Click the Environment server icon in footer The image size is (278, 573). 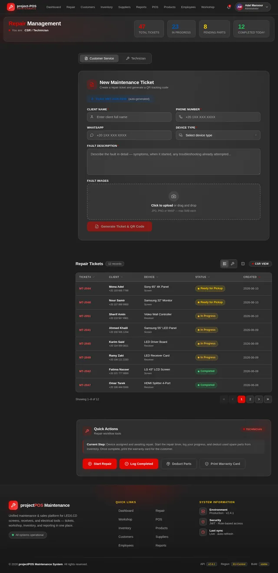(x=203, y=511)
